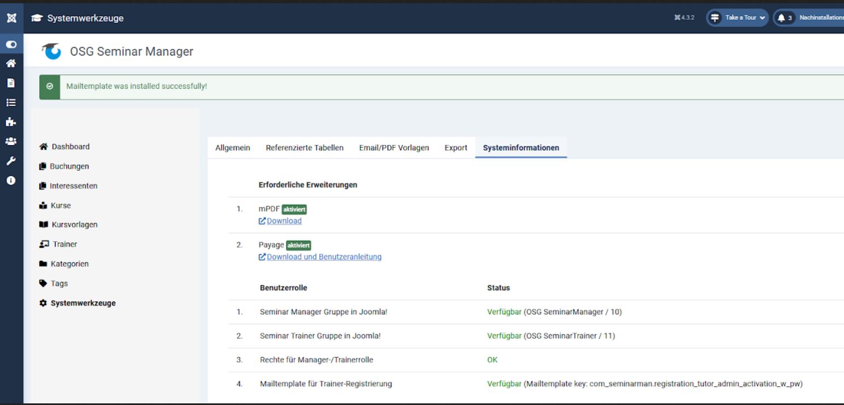
Task: Open Menus via the list icon
Action: click(x=11, y=102)
